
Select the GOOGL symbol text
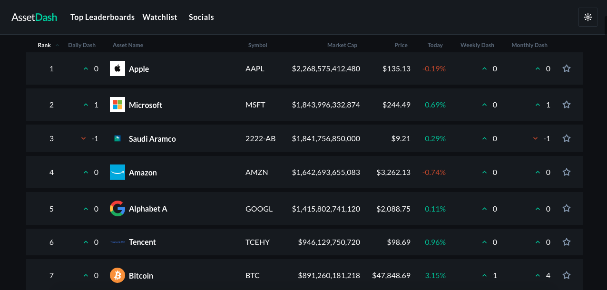point(259,208)
